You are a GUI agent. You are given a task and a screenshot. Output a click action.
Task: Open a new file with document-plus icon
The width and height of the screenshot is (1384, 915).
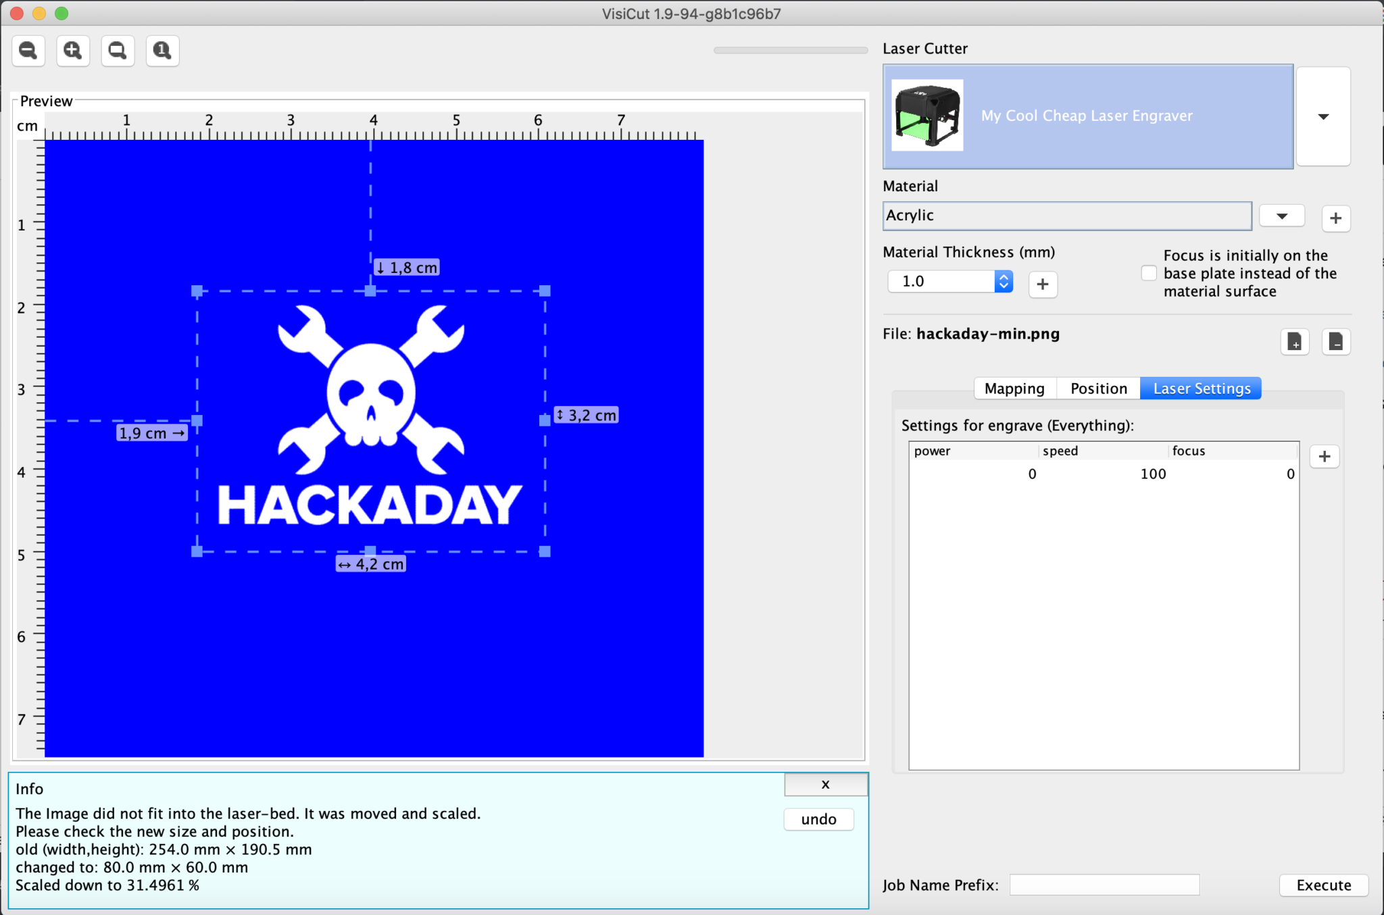tap(1294, 341)
